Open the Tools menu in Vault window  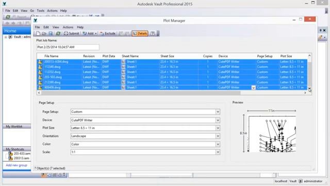(x=41, y=10)
